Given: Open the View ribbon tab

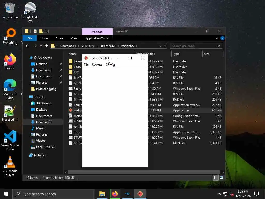Looking at the screenshot, I should (x=74, y=38).
